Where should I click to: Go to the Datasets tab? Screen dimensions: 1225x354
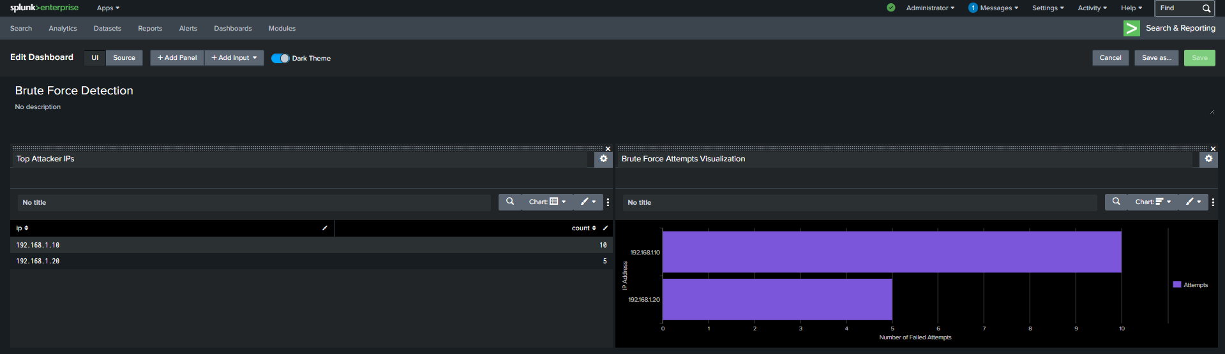pos(107,29)
